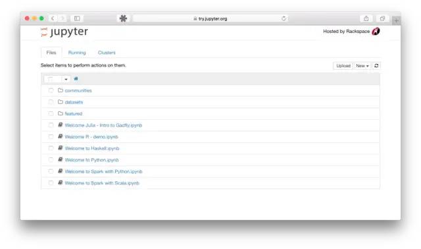Check the featured folder checkbox
This screenshot has width=421, height=249.
click(51, 113)
